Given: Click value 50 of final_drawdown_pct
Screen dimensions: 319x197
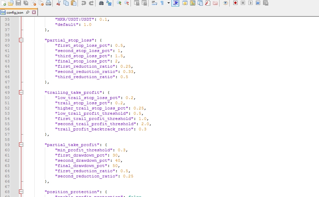Looking at the screenshot, I should [115, 166].
